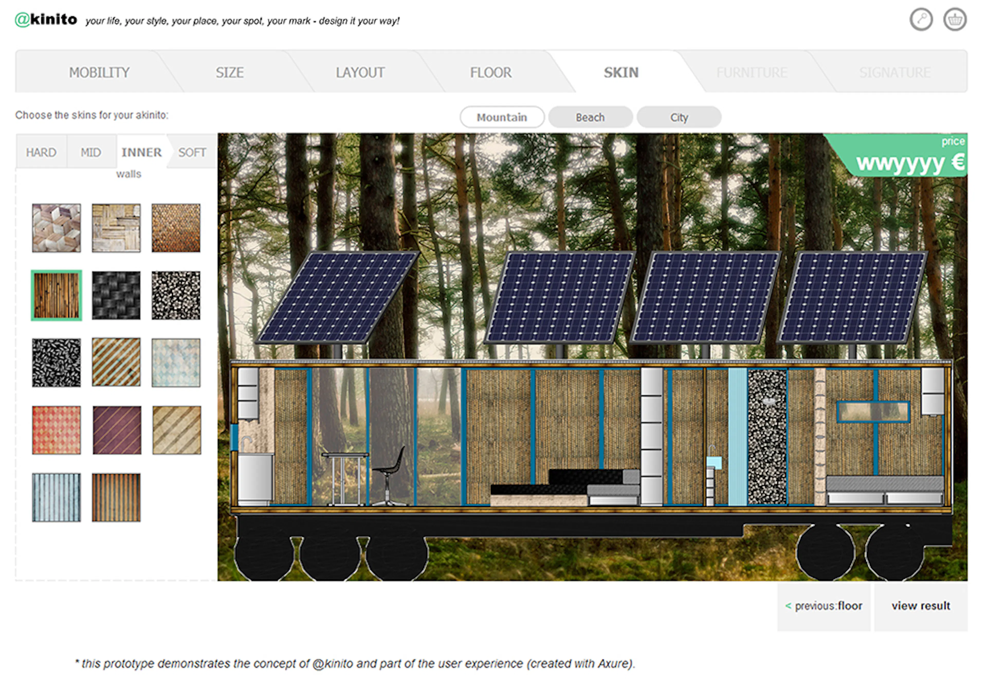Screen dimensions: 987x687
Task: Switch to the SOFT skin tab
Action: pos(192,152)
